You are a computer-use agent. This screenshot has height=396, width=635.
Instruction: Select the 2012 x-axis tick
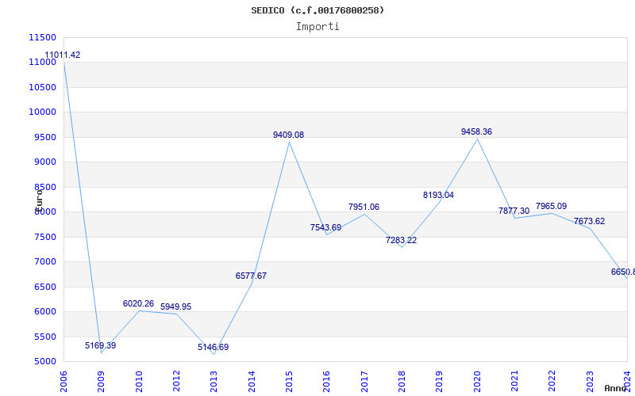[x=176, y=381]
